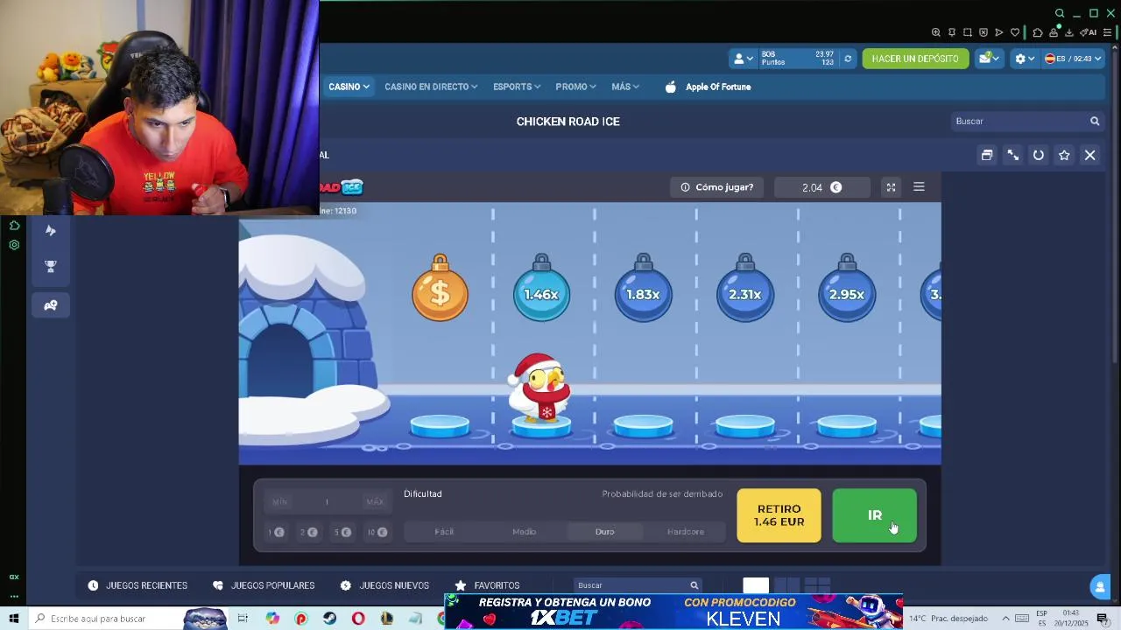Screen dimensions: 1121x630
Task: Click the browser pin icon
Action: 952,32
